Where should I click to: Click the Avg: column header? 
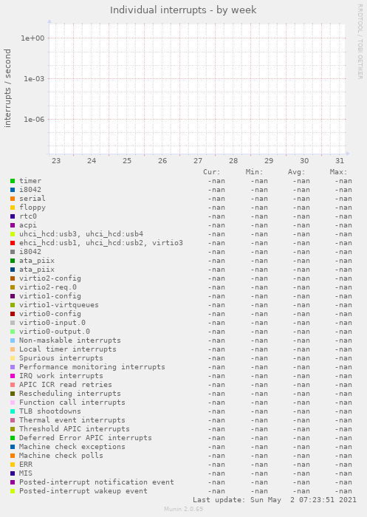click(x=296, y=172)
